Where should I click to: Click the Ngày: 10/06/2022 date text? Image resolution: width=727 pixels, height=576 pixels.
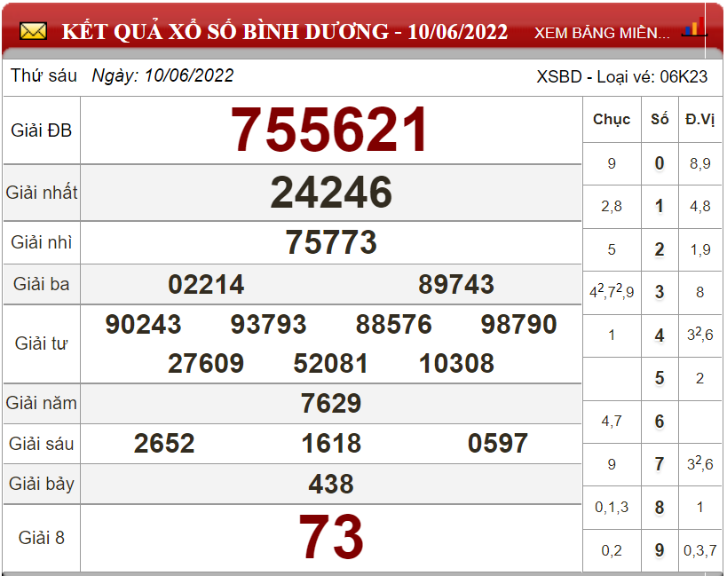point(162,75)
